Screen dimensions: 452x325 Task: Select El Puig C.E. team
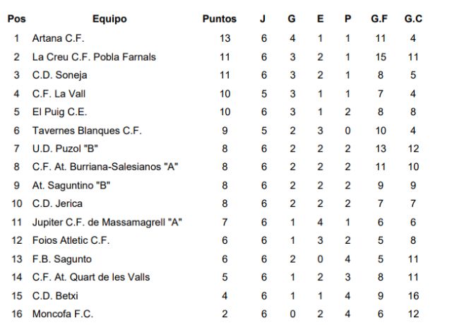(59, 112)
